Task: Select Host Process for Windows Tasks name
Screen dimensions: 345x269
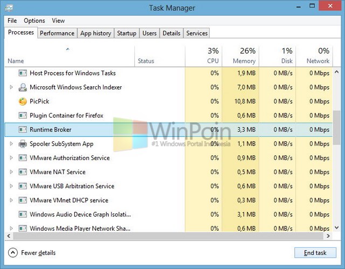Action: [73, 73]
